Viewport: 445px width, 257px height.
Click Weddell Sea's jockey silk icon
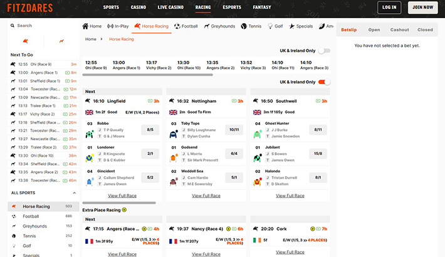coord(174,182)
